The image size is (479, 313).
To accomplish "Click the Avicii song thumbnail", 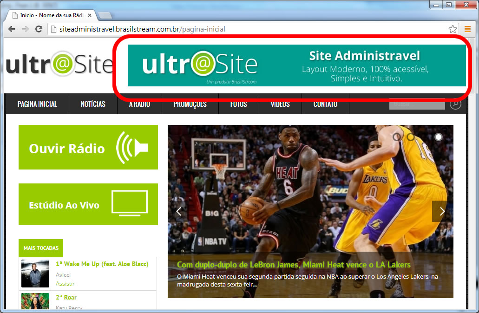I will [35, 274].
